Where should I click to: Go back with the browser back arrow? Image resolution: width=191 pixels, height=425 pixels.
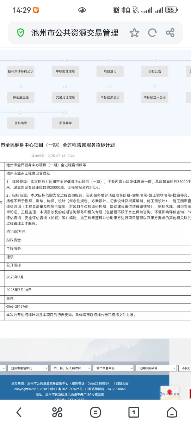[x=19, y=412]
